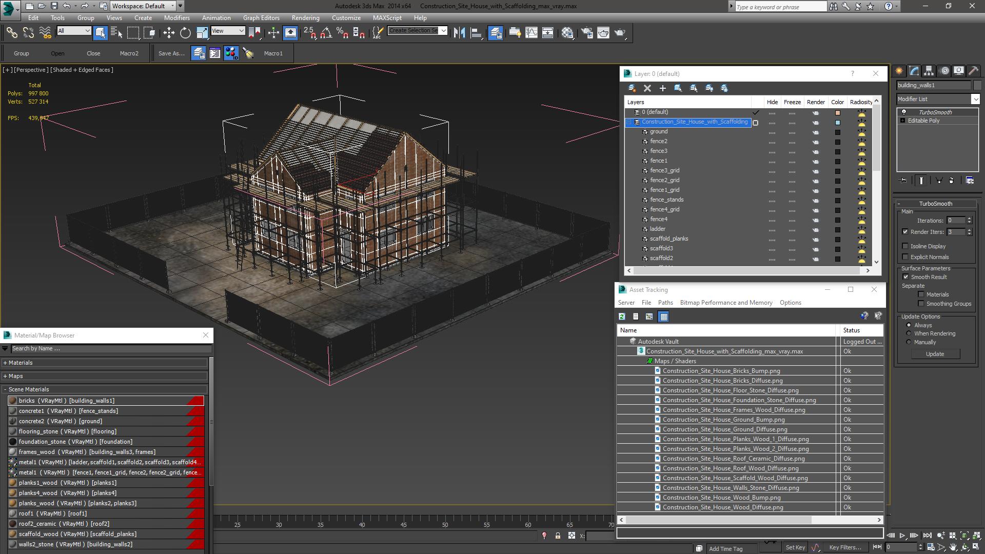
Task: Toggle the Render Iters checkbox
Action: click(905, 232)
